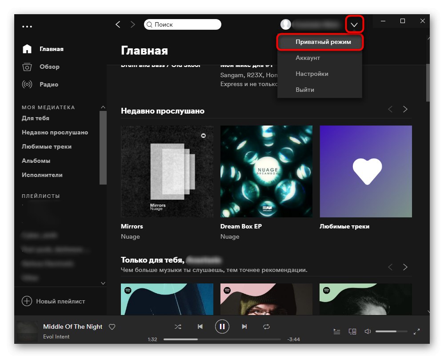Screen dimensions: 444x358
Task: Open Альбомы in the library
Action: point(36,161)
